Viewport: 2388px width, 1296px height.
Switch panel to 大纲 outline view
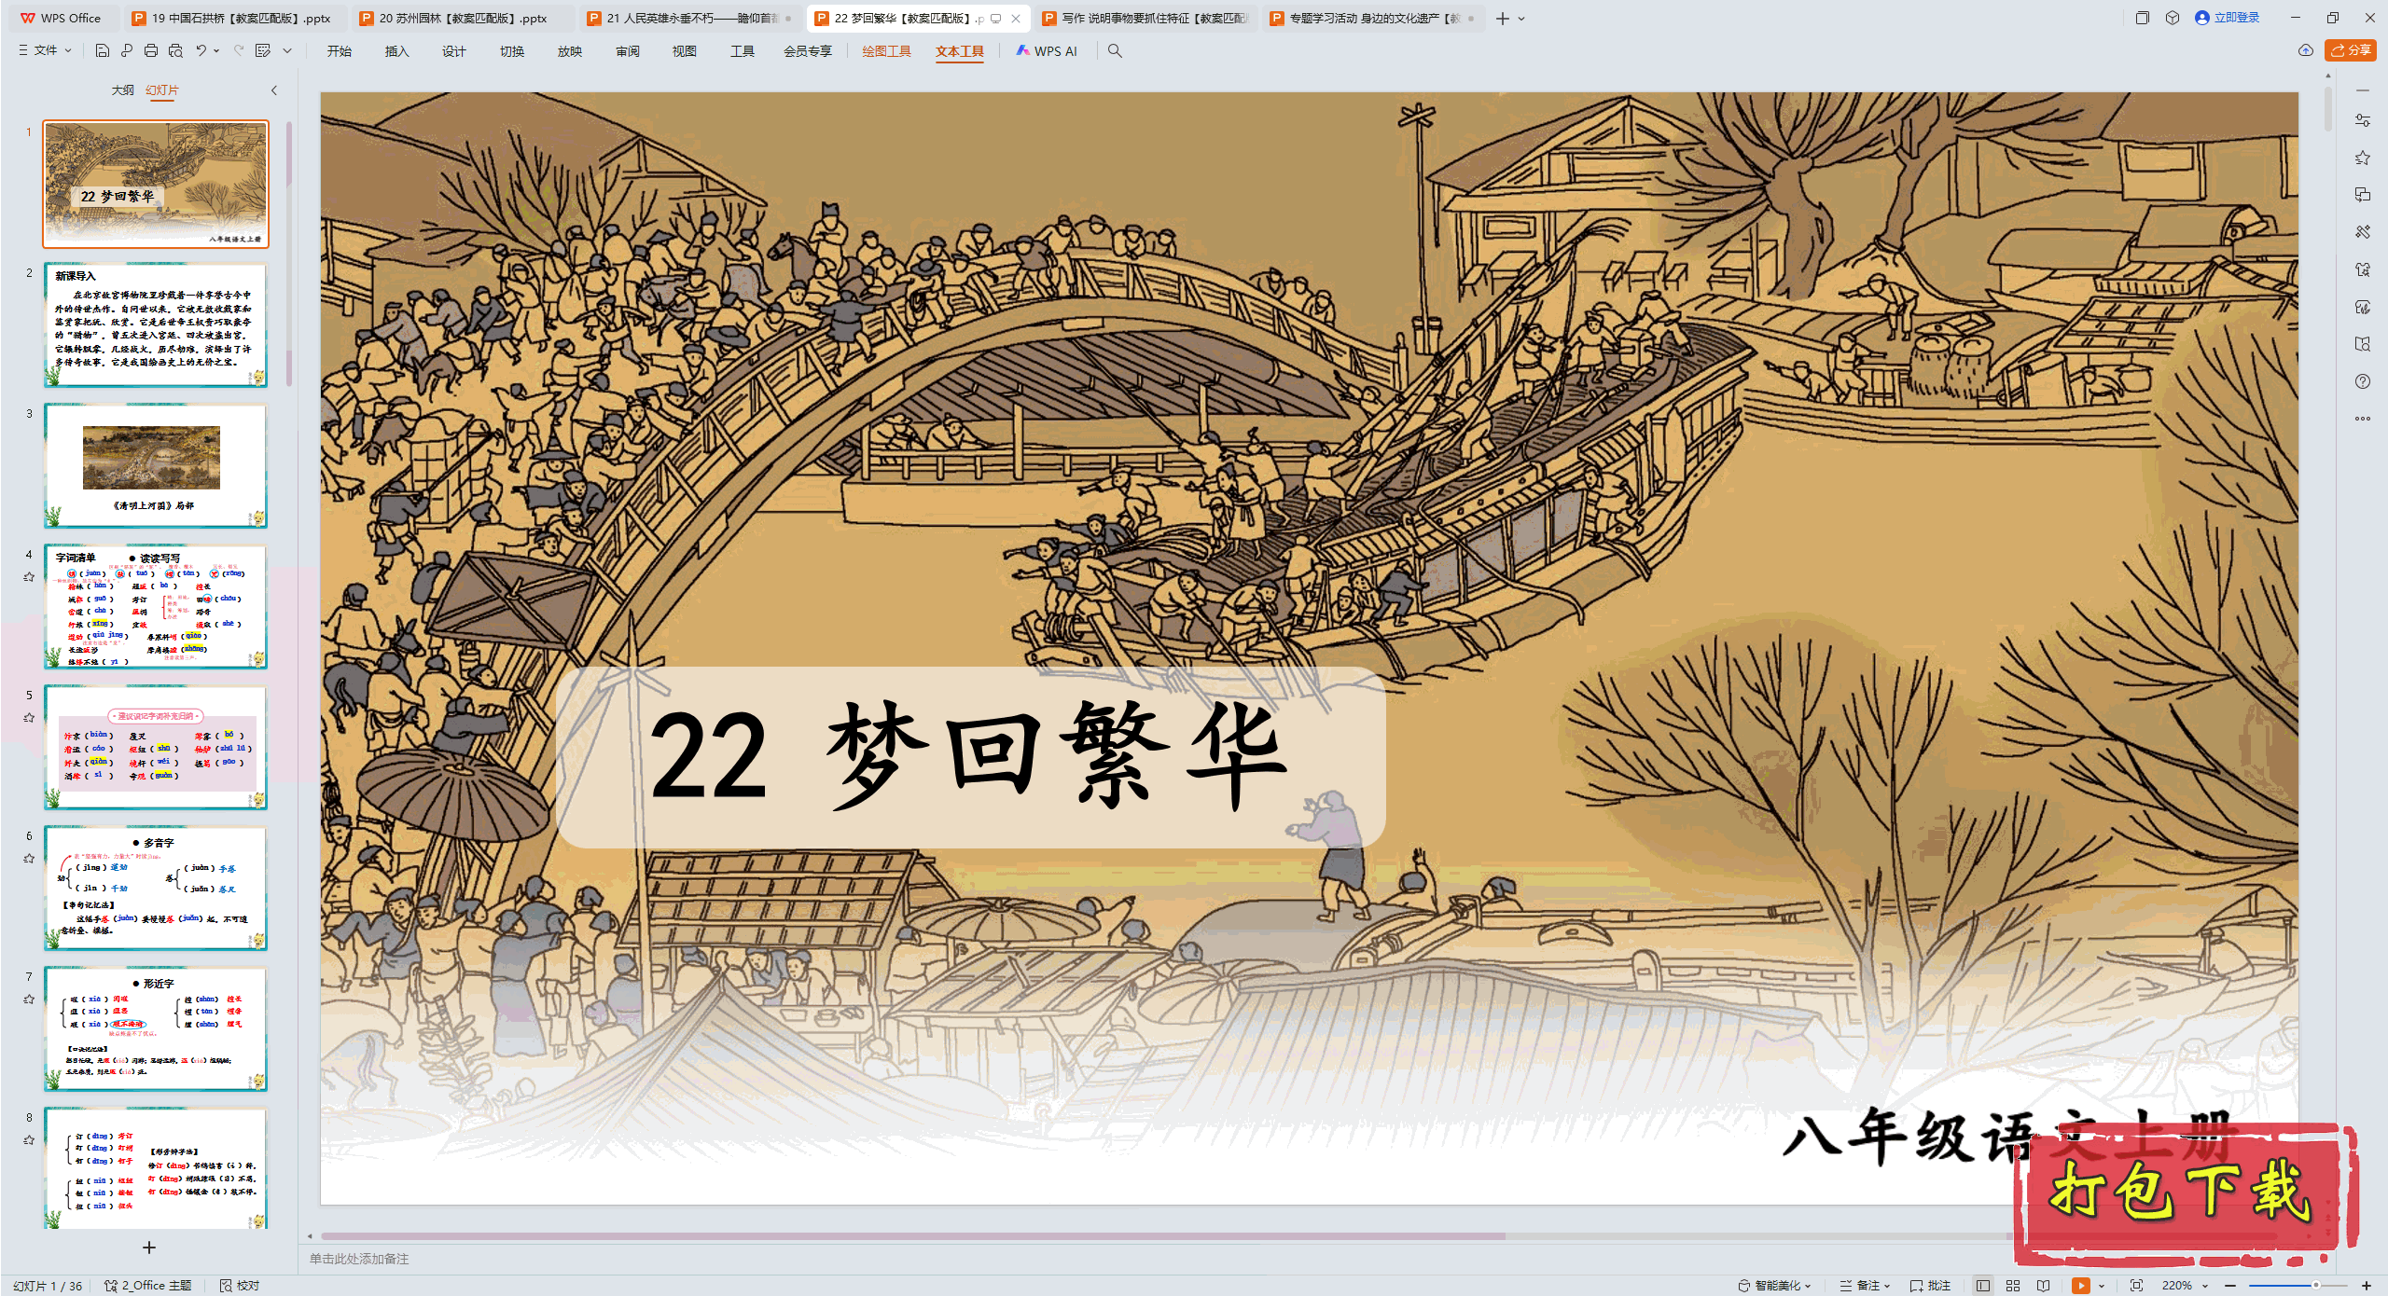[122, 90]
